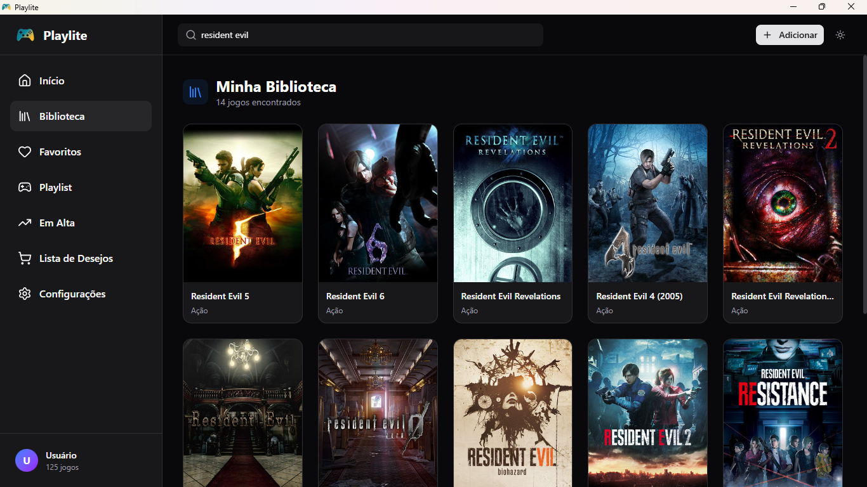The image size is (867, 487).
Task: Click the Playlite controller logo icon
Action: (25, 35)
